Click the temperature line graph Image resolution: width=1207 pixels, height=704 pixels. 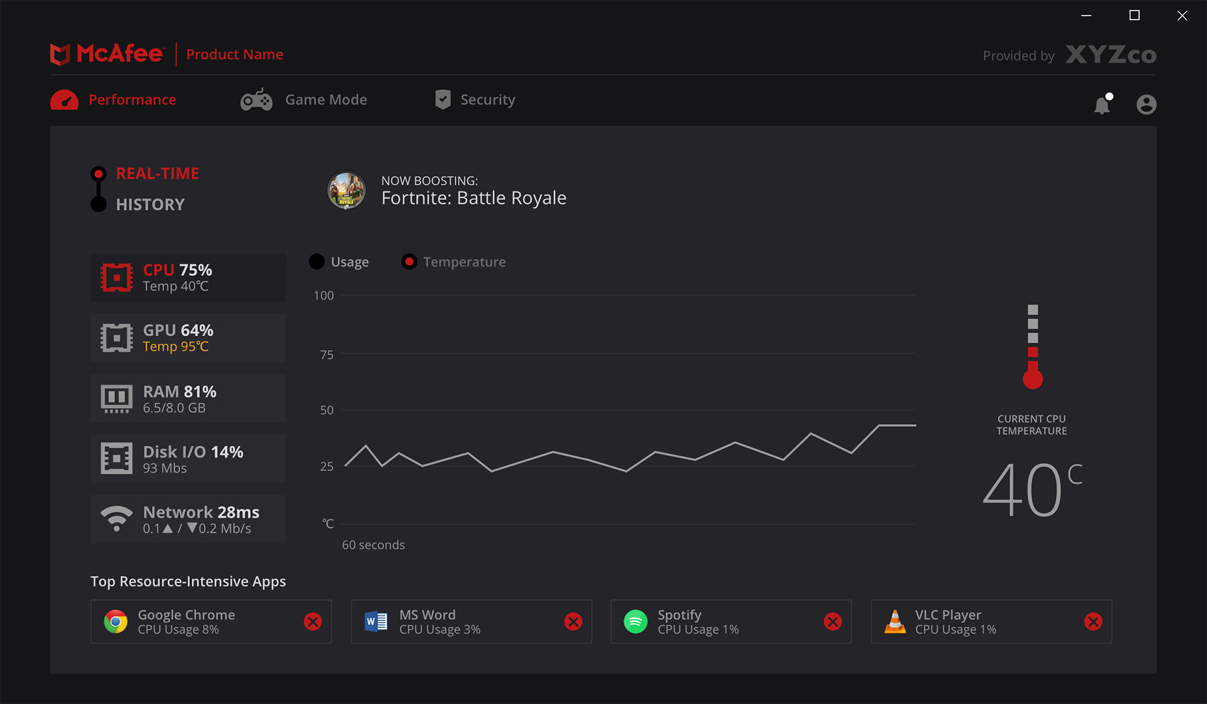point(630,449)
